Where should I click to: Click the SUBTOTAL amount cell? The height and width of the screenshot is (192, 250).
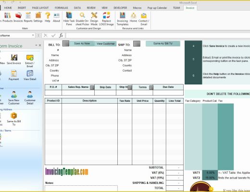coord(175,168)
